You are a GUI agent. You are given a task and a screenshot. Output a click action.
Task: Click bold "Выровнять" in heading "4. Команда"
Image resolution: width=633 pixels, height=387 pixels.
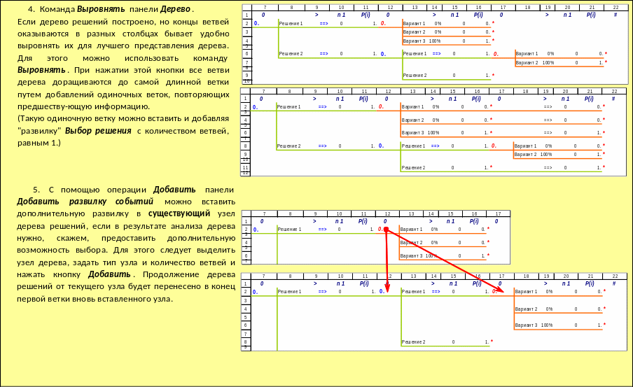tap(101, 9)
